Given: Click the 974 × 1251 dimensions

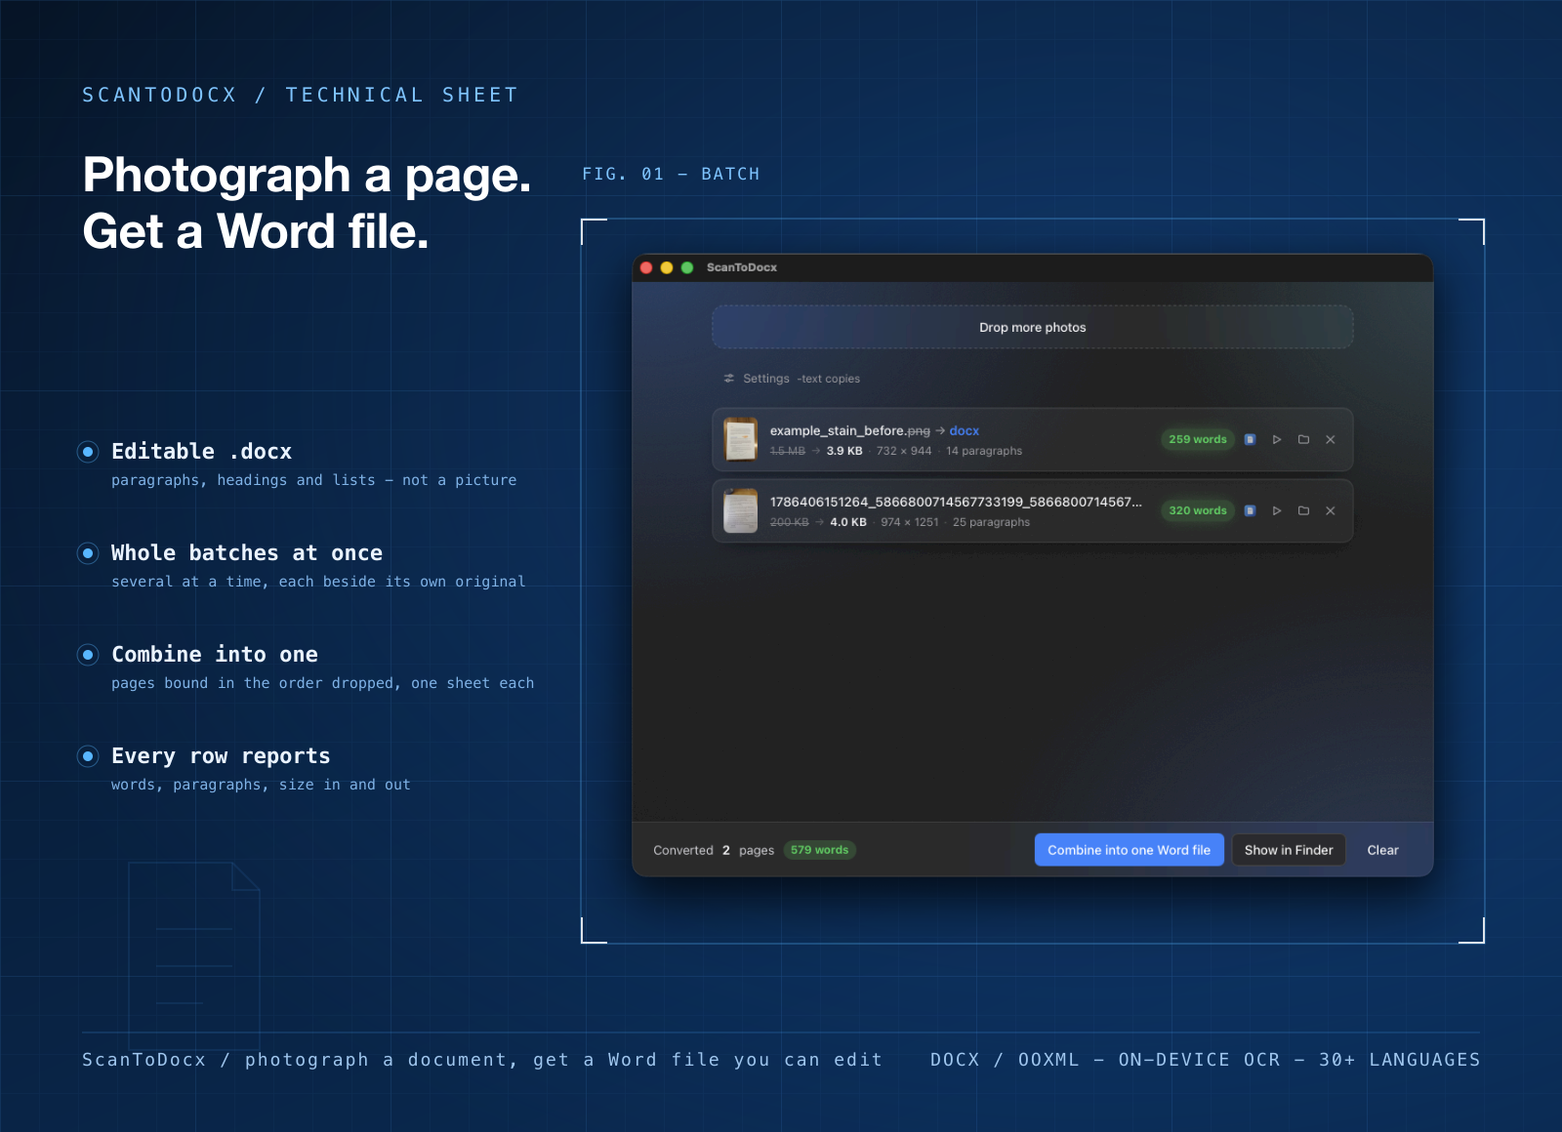Looking at the screenshot, I should pos(910,522).
